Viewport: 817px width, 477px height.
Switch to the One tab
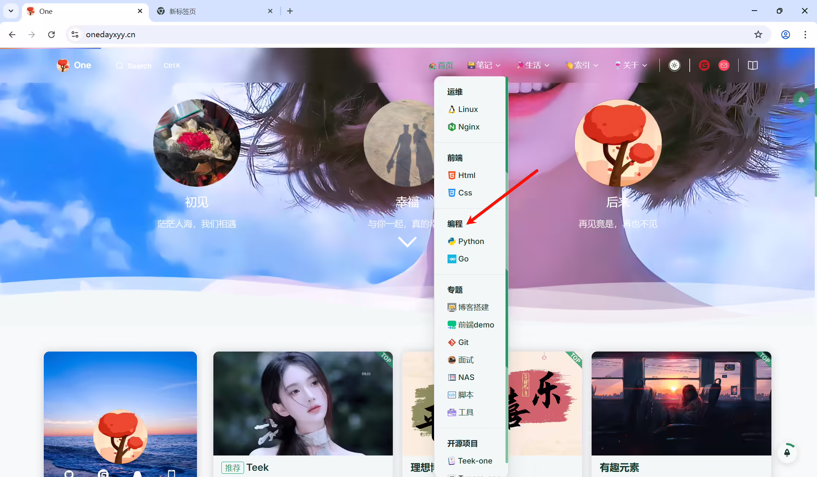[85, 11]
